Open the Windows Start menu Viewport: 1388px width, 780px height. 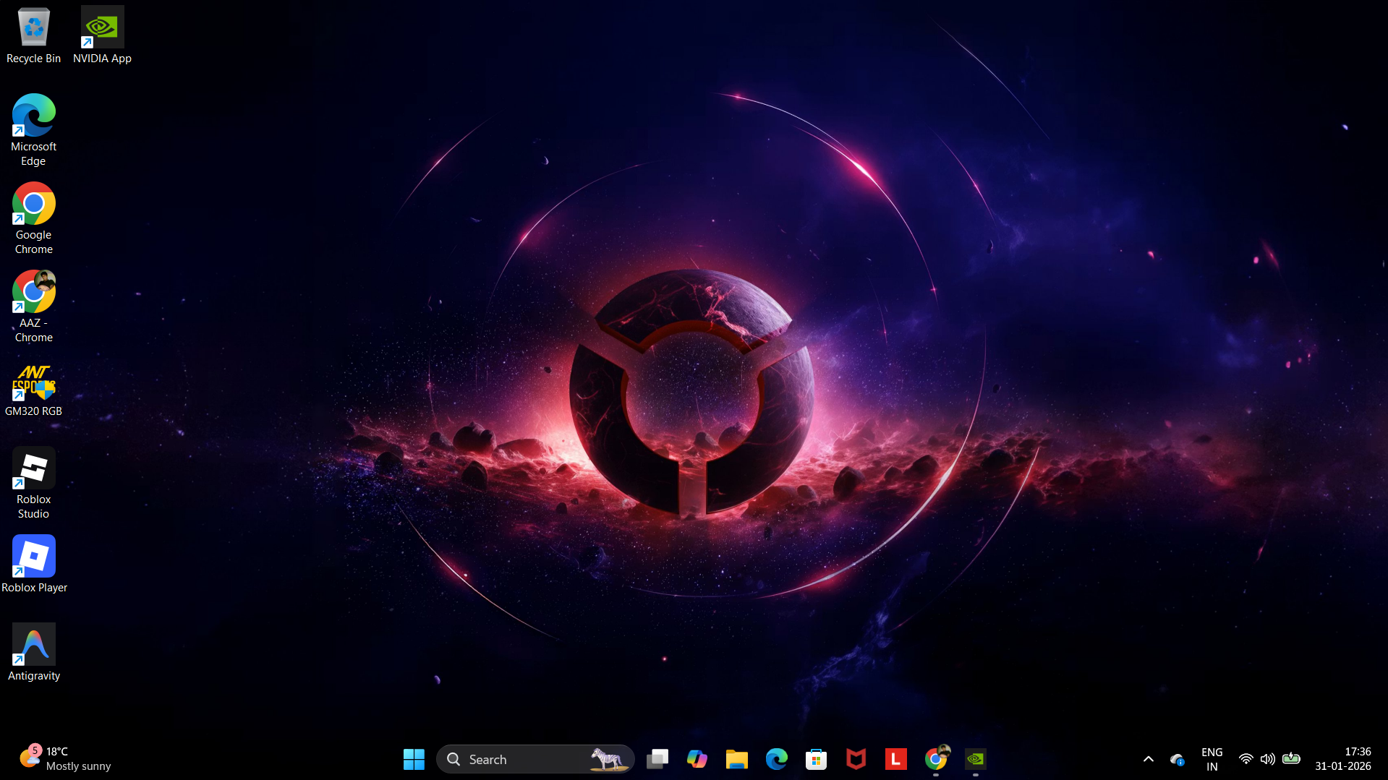tap(414, 759)
